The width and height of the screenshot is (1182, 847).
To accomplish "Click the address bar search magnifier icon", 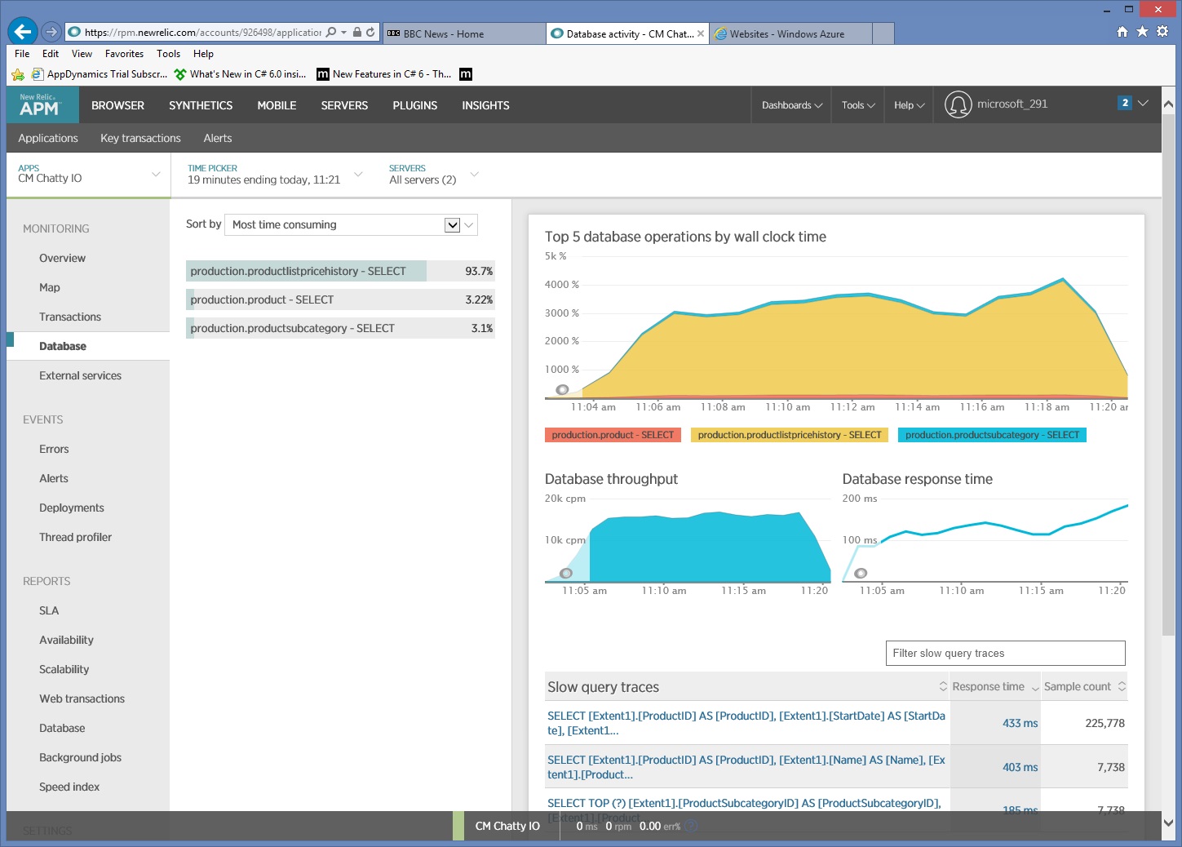I will pyautogui.click(x=331, y=32).
